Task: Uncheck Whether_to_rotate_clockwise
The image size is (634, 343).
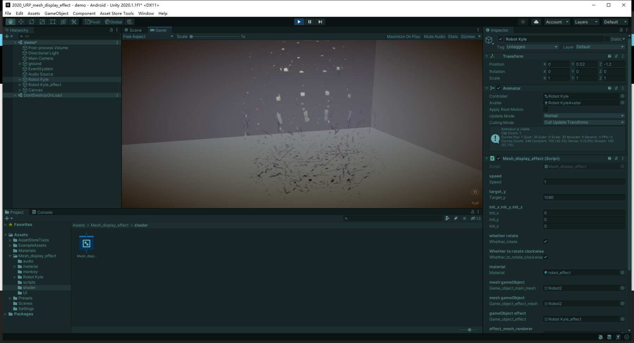Action: (546, 257)
